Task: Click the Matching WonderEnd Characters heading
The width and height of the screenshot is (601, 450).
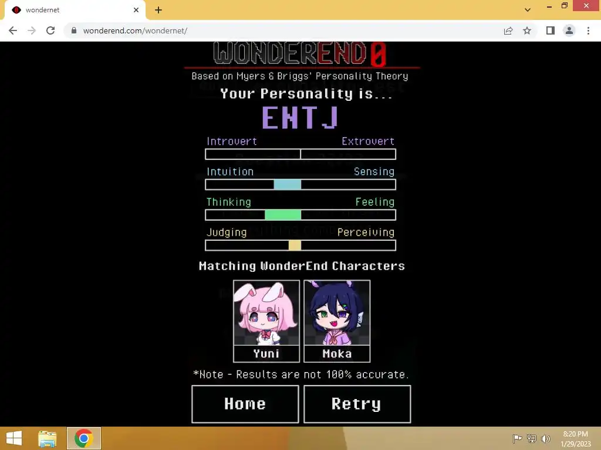Action: click(302, 266)
